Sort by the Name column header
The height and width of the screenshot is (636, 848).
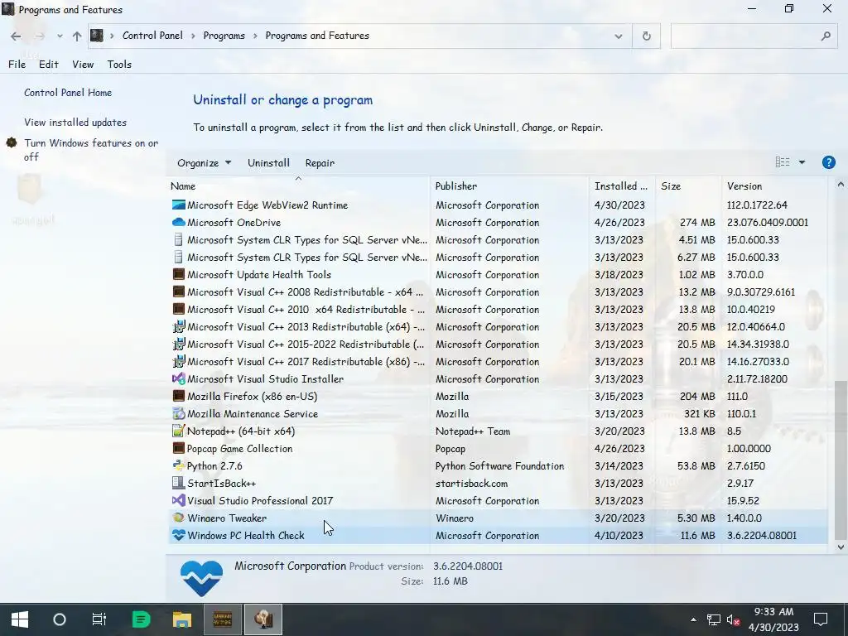299,185
